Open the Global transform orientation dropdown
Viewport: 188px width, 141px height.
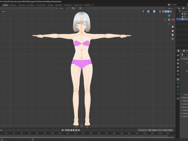(61, 8)
